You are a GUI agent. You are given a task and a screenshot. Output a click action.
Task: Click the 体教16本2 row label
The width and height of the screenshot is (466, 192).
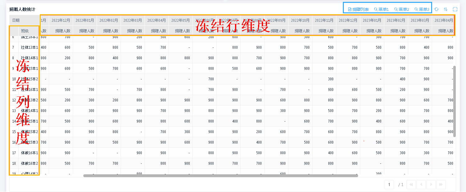pos(29,163)
